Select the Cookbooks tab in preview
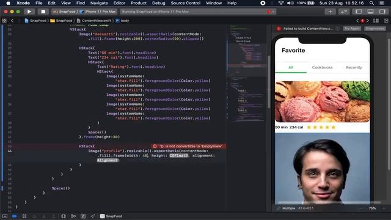 (x=322, y=67)
